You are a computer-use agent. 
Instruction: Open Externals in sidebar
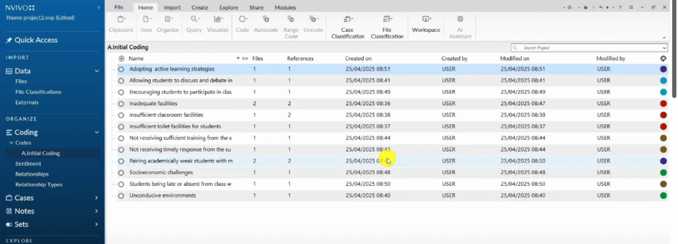26,102
